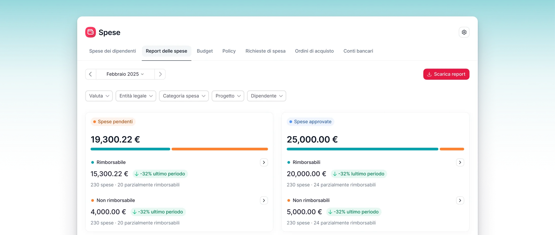
Task: Open the Entità legale filter dropdown
Action: point(136,96)
